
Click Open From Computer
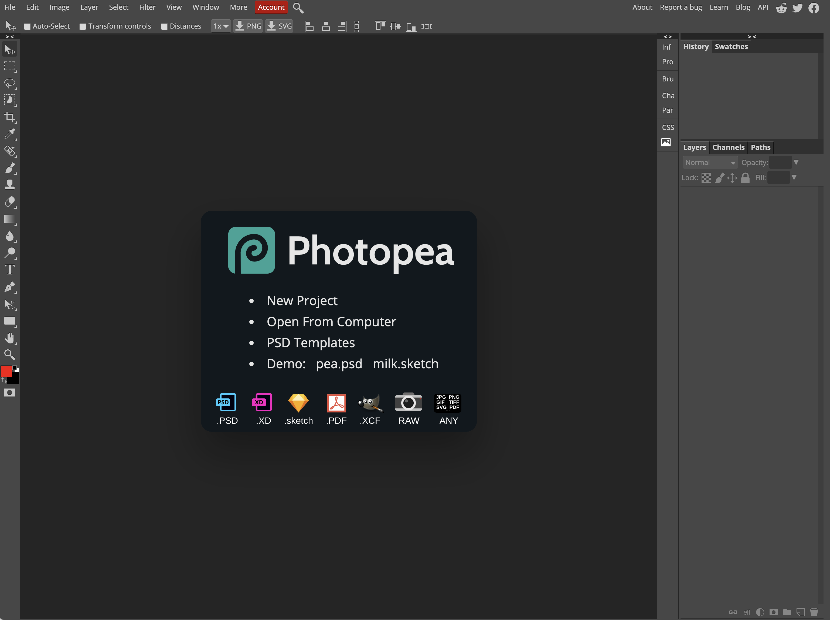pyautogui.click(x=331, y=322)
